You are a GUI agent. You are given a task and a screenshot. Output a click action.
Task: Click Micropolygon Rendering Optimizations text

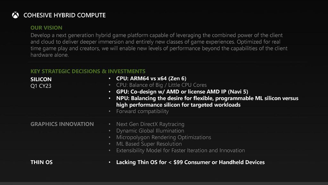pos(163,137)
